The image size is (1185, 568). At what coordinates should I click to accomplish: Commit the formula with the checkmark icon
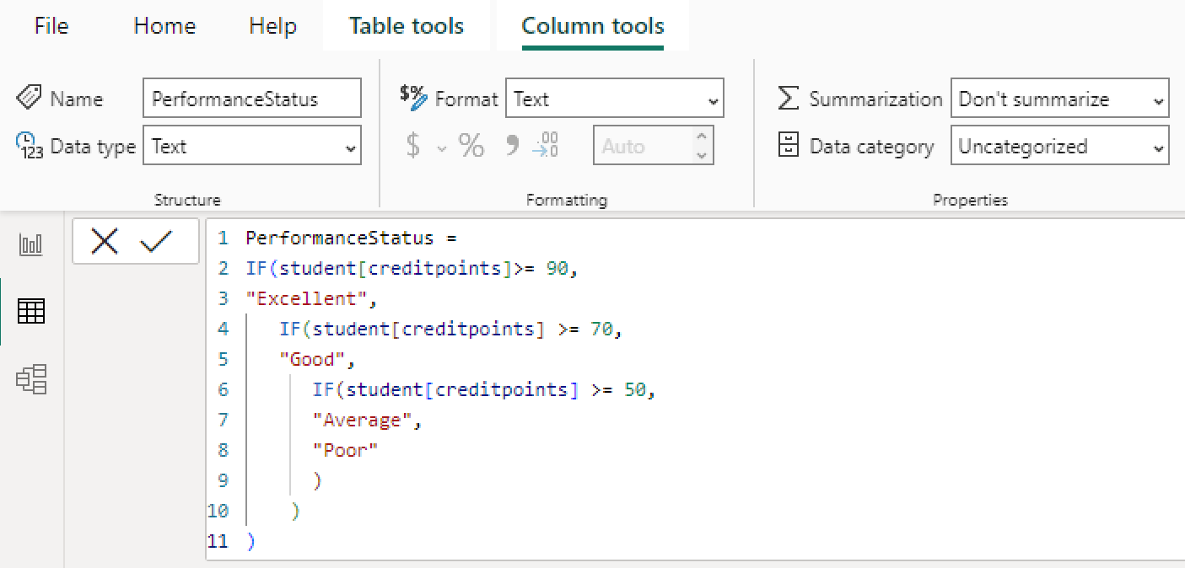tap(156, 242)
